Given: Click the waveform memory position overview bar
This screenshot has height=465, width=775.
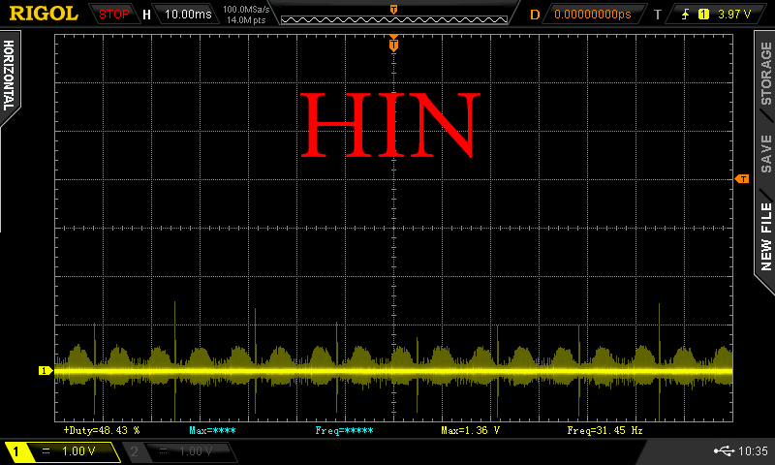Looking at the screenshot, I should 392,15.
